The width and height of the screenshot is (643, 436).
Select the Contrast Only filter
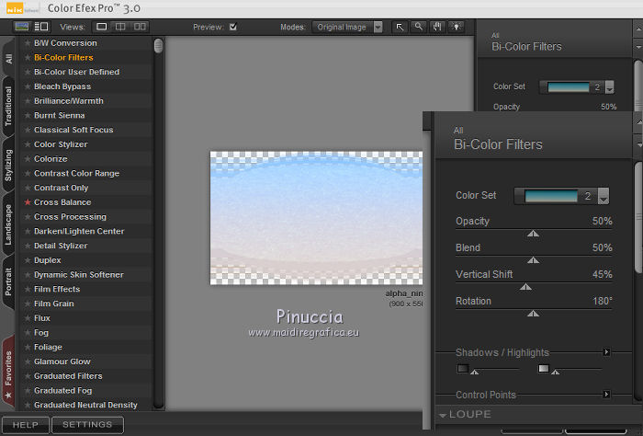(62, 188)
